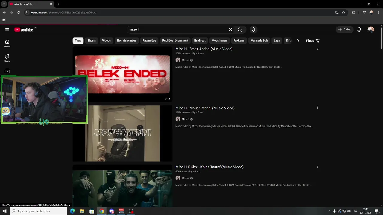Image resolution: width=383 pixels, height=215 pixels.
Task: Open a new browser tab
Action: click(x=58, y=4)
